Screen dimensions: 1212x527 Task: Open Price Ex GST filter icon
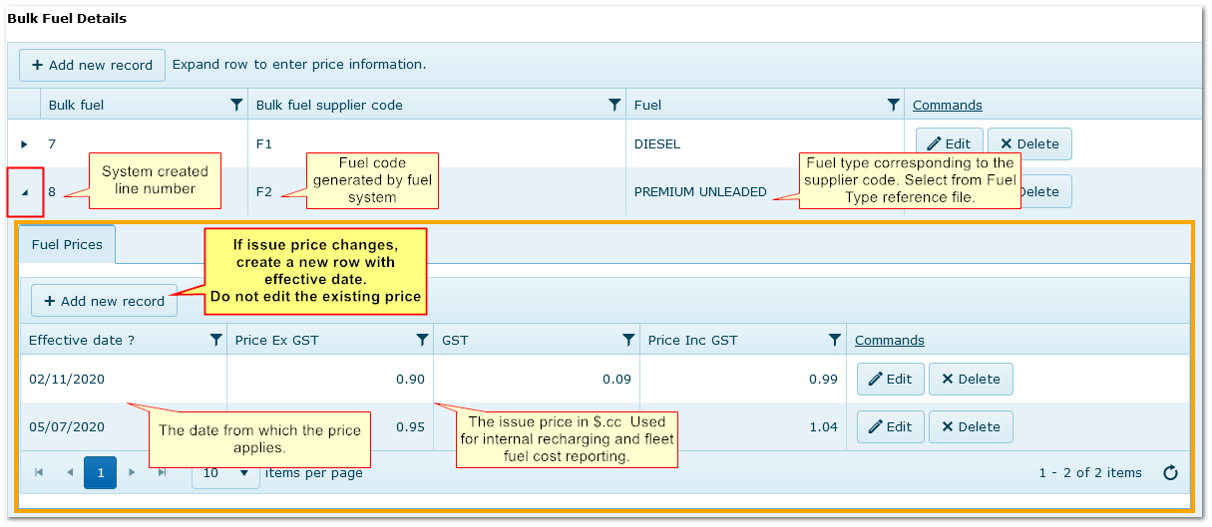pyautogui.click(x=422, y=340)
